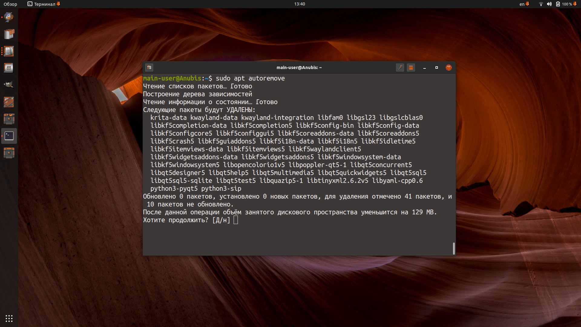Open the Терминал app menu
The width and height of the screenshot is (581, 327).
[44, 4]
